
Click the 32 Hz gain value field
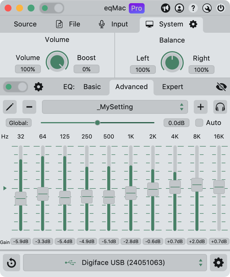[21, 241]
